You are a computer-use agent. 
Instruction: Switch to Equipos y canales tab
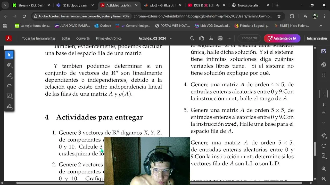(75, 5)
